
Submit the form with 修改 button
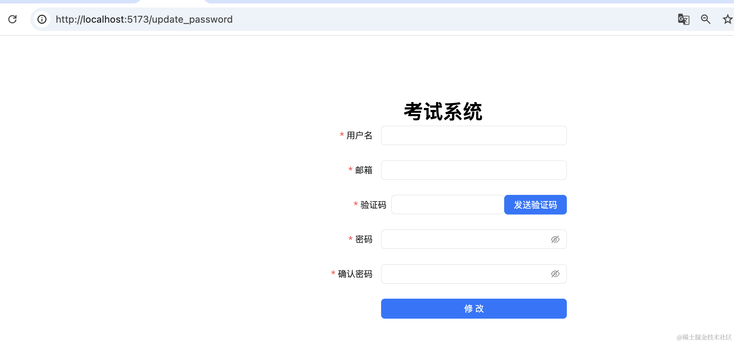coord(474,309)
